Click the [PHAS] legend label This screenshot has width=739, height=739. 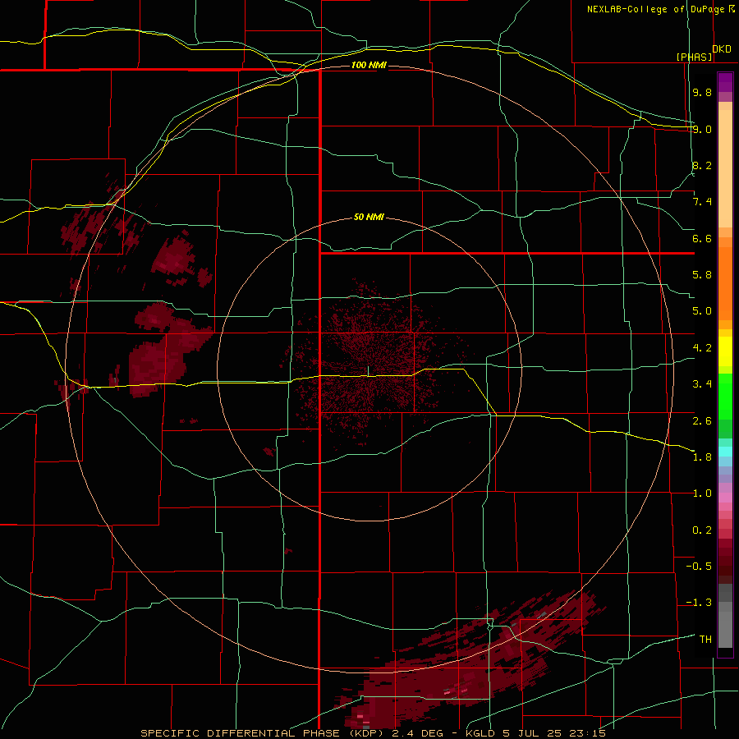click(x=694, y=57)
